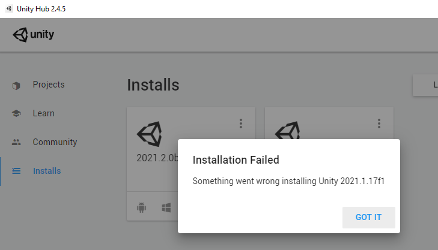This screenshot has width=438, height=250.
Task: Click the Projects cube icon in sidebar
Action: pos(16,85)
